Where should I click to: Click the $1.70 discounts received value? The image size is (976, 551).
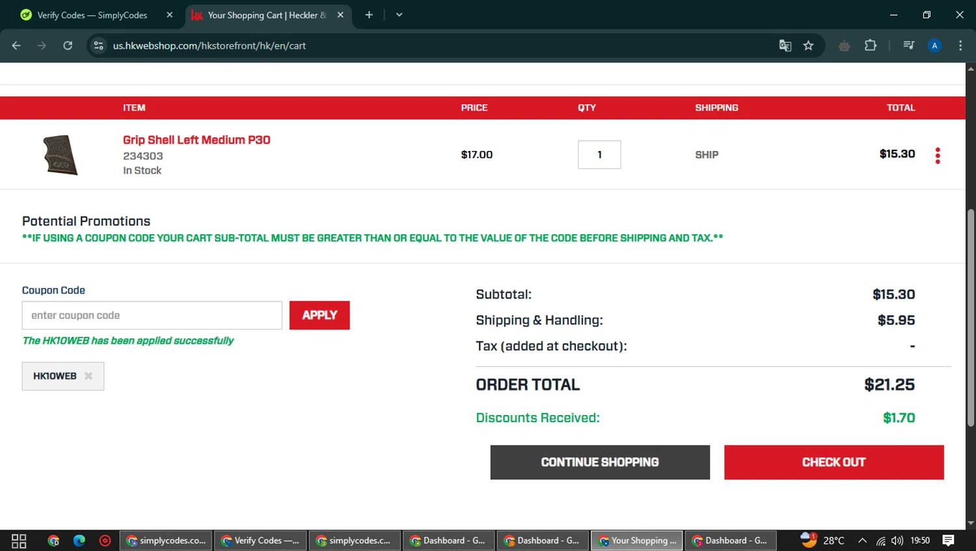pyautogui.click(x=899, y=418)
